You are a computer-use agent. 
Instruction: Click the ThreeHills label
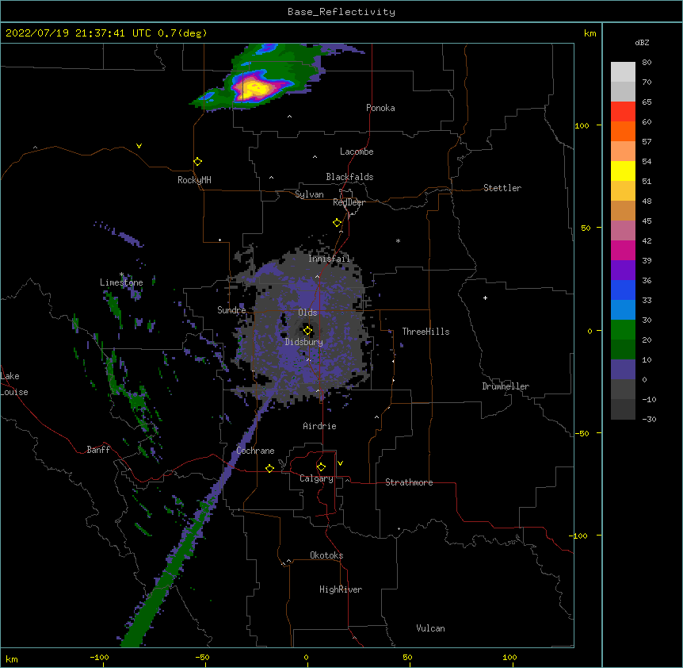[425, 332]
